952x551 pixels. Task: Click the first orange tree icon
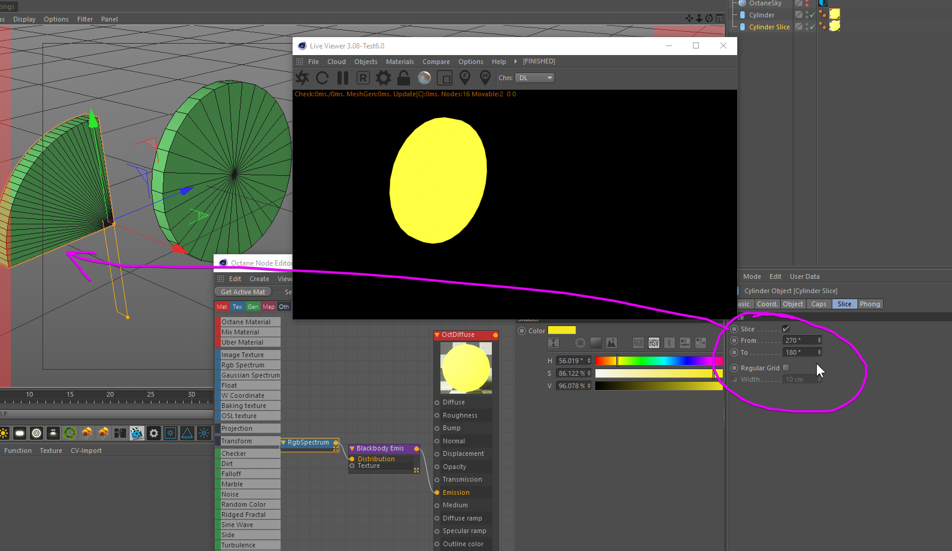87,433
